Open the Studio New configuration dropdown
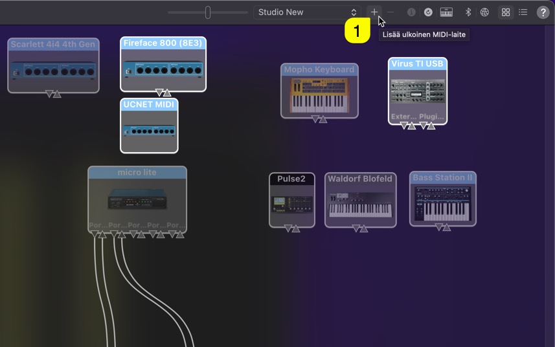 pos(306,12)
